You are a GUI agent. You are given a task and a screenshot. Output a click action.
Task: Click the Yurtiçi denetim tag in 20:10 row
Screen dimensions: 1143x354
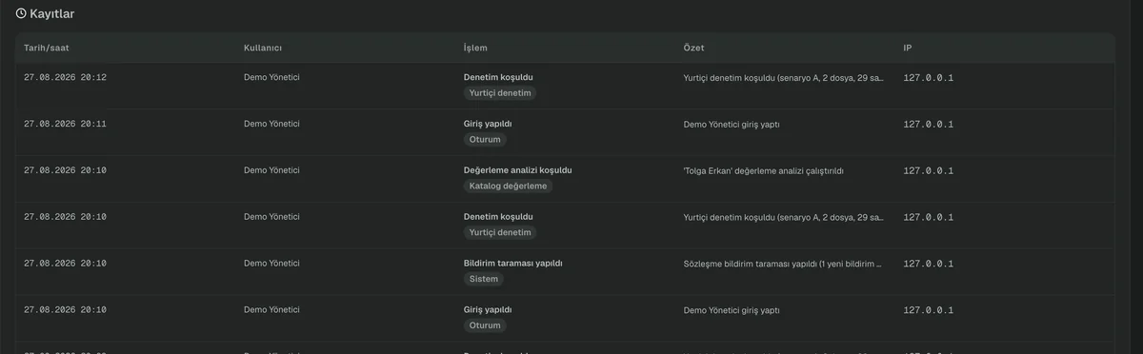coord(500,233)
